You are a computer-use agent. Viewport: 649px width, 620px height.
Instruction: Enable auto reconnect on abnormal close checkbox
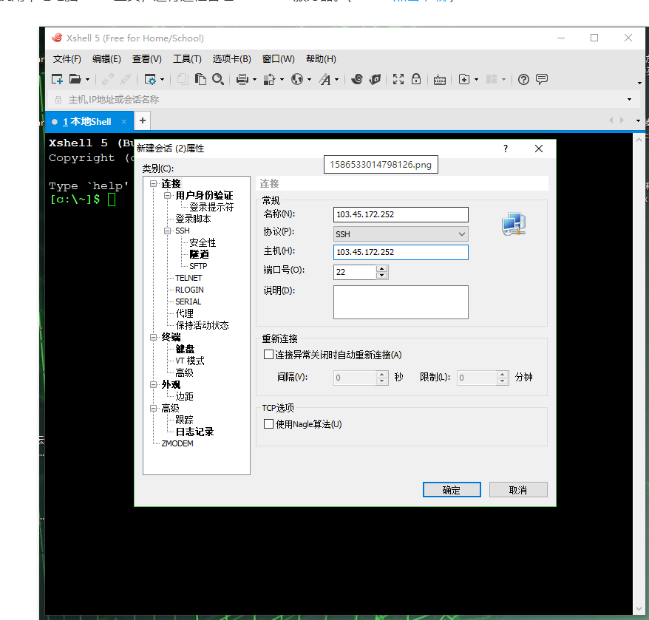click(269, 355)
